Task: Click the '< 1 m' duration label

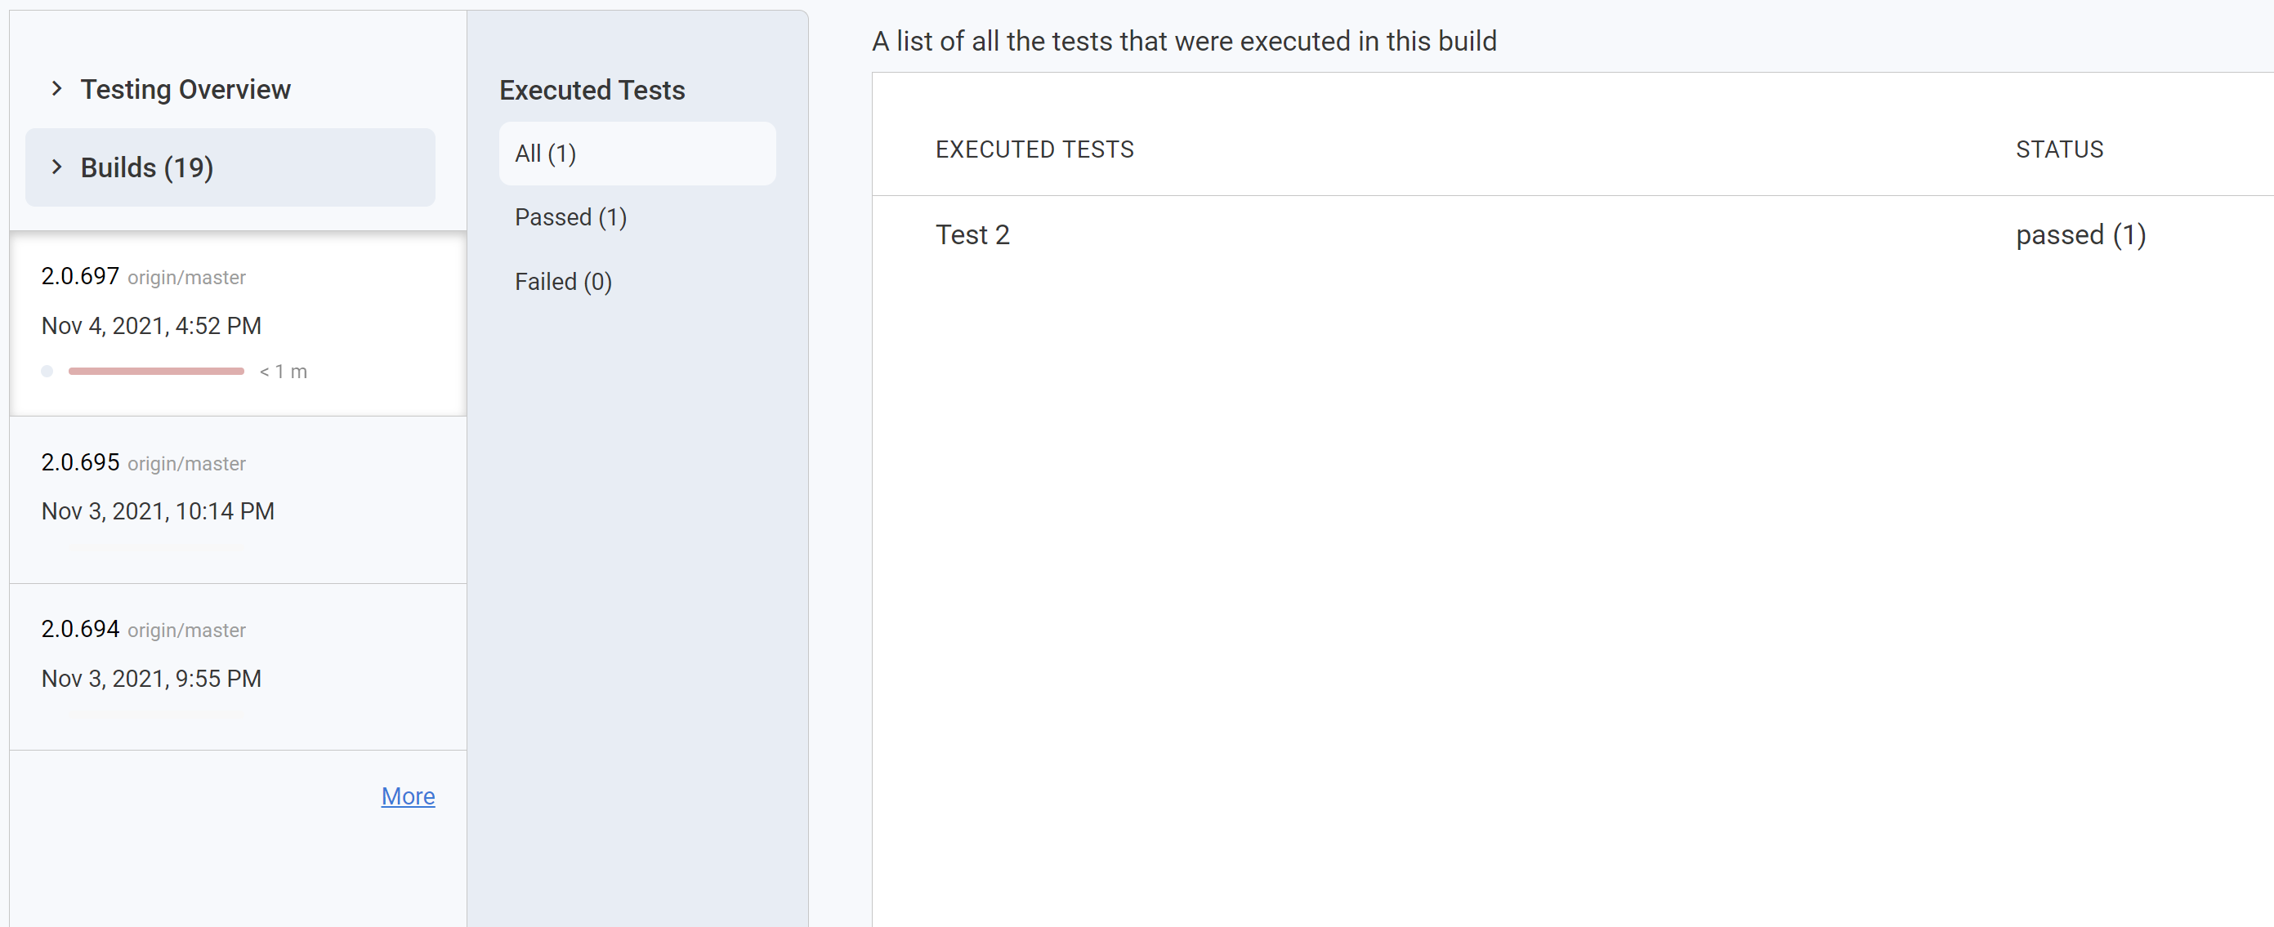Action: pyautogui.click(x=284, y=372)
